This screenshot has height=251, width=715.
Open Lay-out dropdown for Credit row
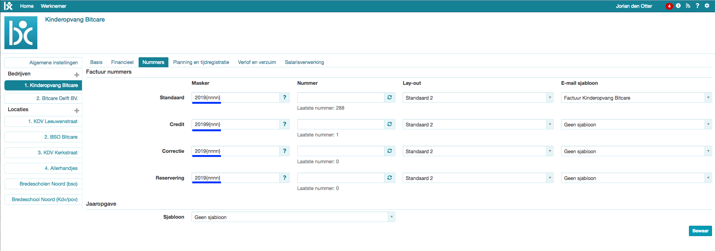tap(478, 125)
